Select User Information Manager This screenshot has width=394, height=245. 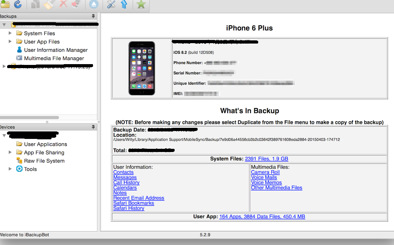pos(56,50)
